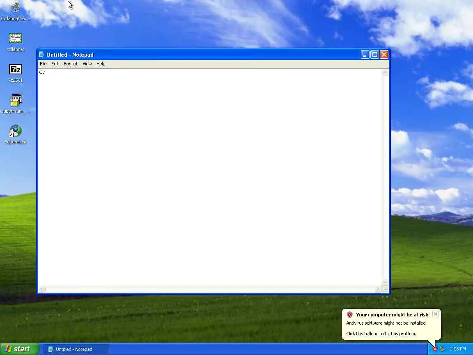Maximize the Notepad window
473x355 pixels.
click(x=374, y=55)
